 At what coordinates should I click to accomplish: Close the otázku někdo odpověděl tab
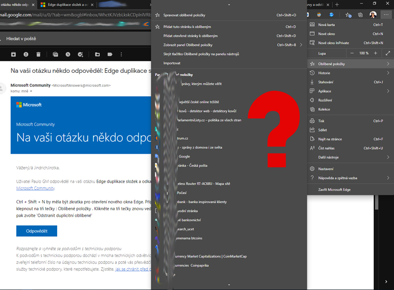click(33, 5)
